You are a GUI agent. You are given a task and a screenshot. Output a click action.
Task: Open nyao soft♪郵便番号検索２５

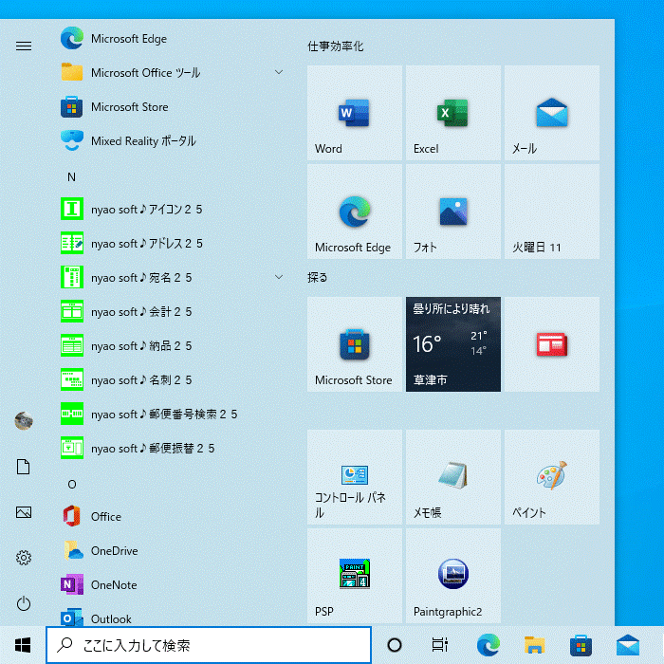coord(170,415)
